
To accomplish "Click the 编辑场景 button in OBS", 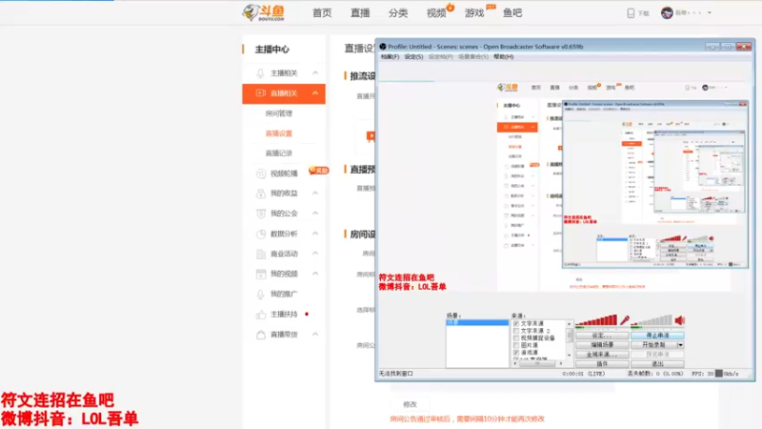I will pyautogui.click(x=602, y=345).
